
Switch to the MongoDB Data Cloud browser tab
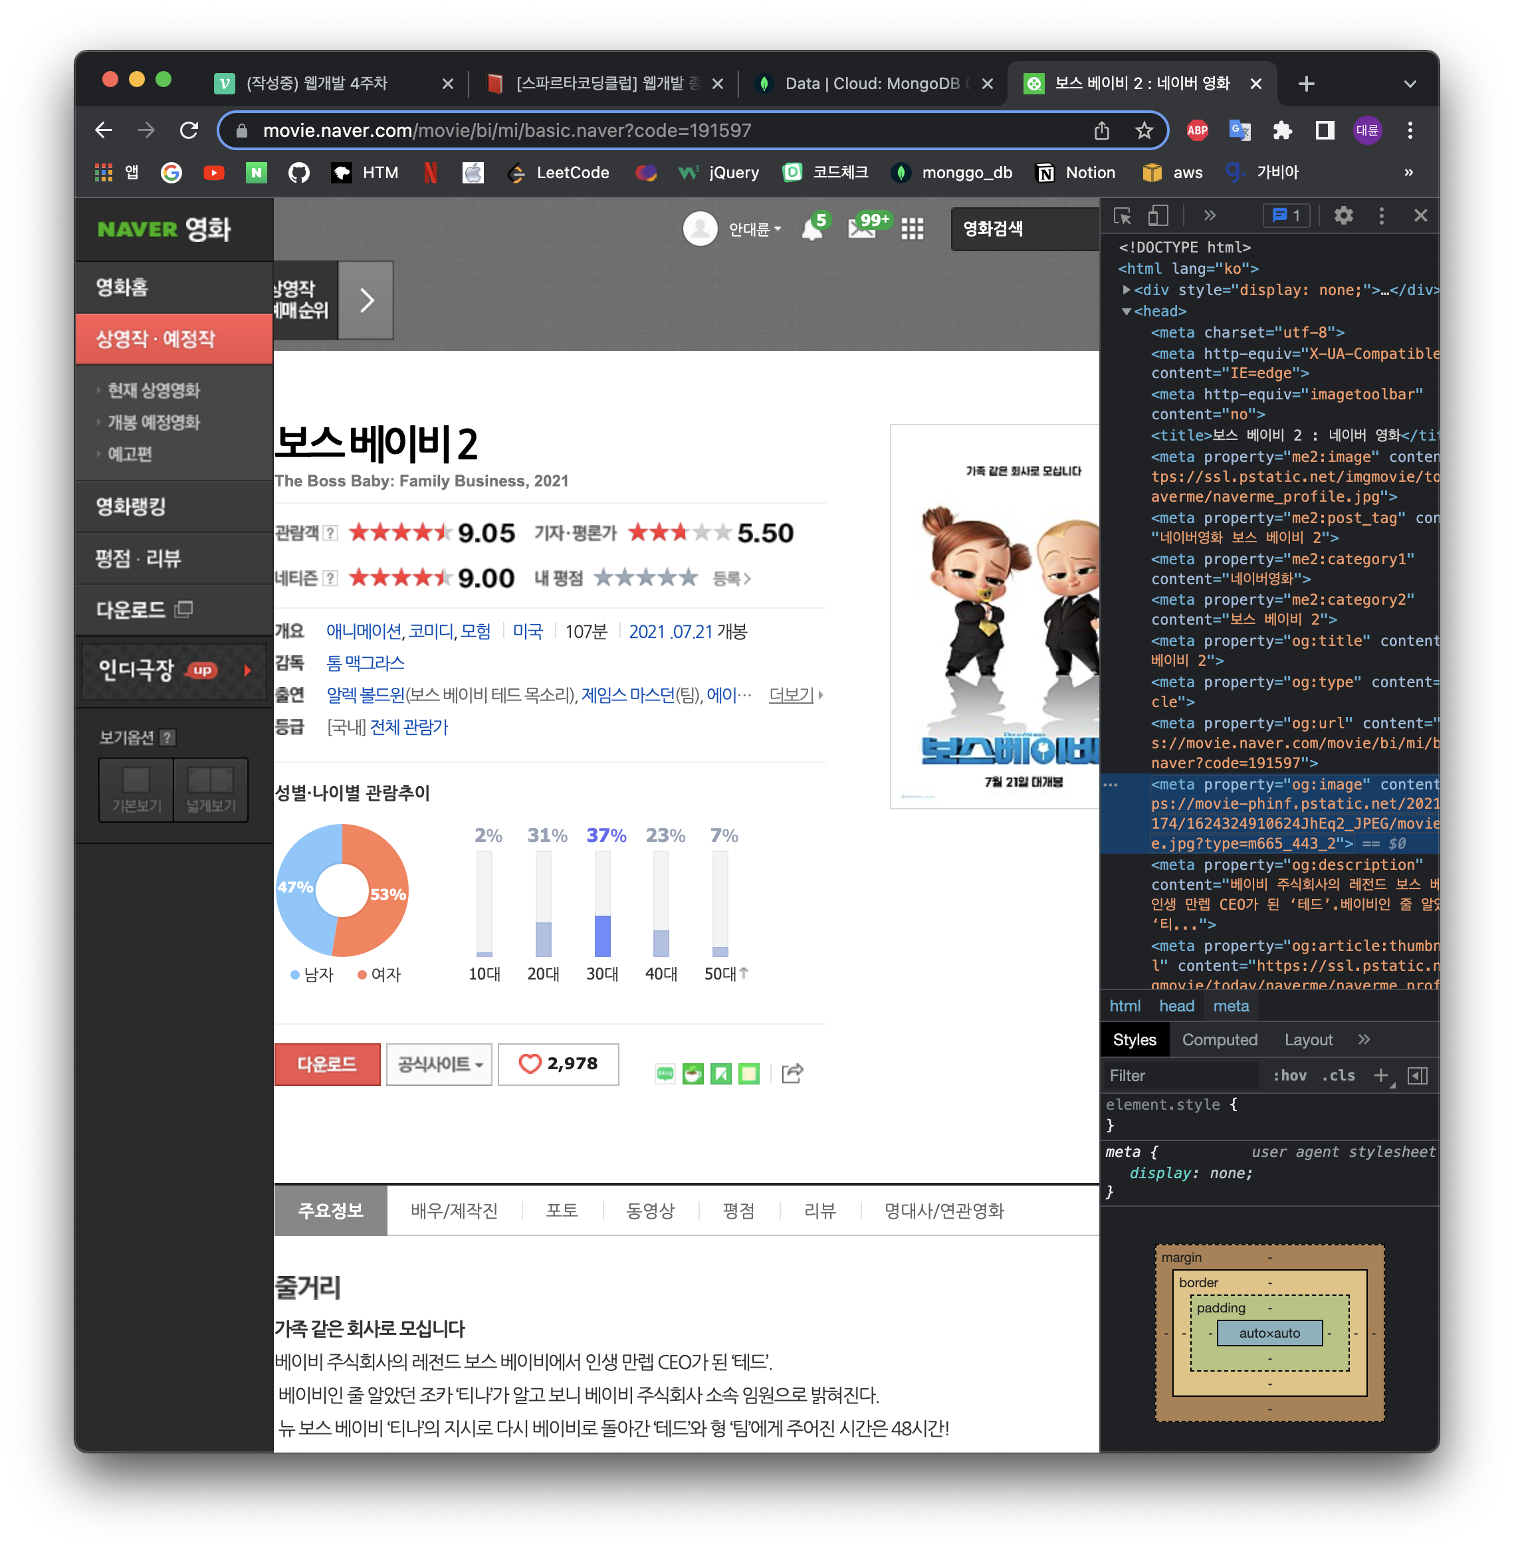(x=873, y=84)
